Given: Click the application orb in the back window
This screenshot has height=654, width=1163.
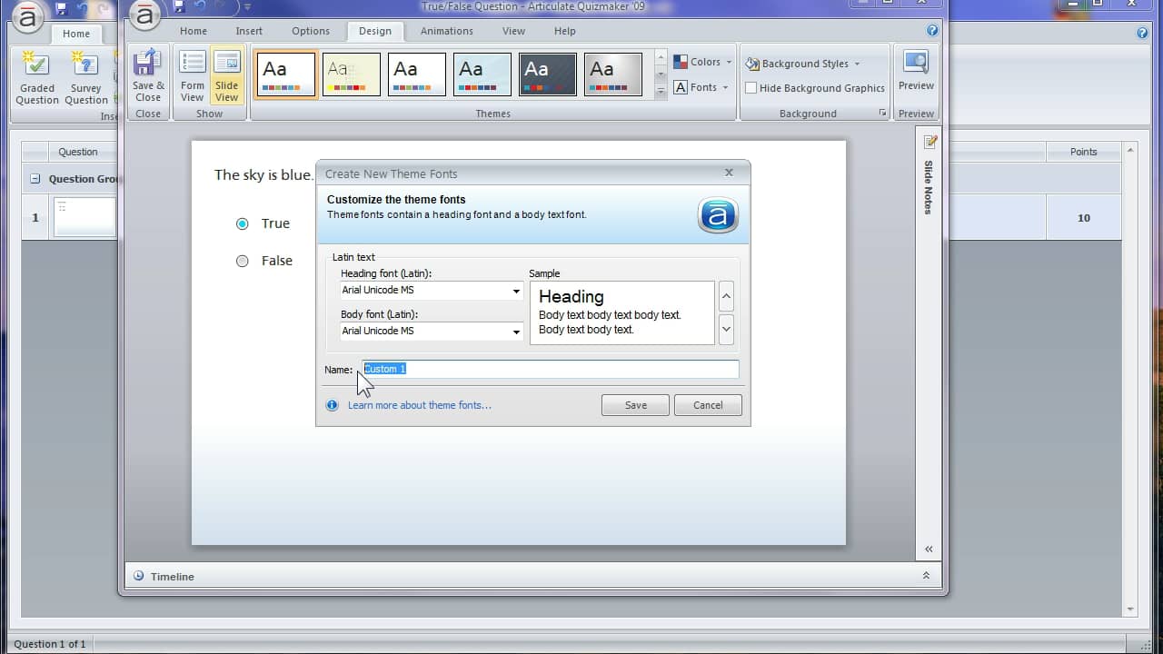Looking at the screenshot, I should [x=29, y=17].
